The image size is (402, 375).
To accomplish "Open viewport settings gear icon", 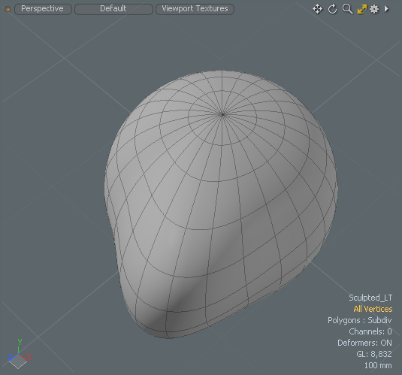I will click(374, 9).
